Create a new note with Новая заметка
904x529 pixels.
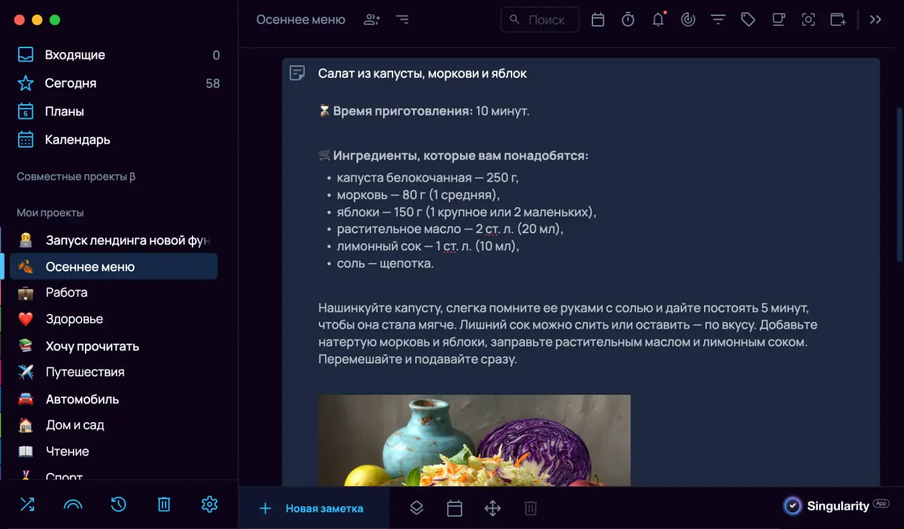click(x=313, y=508)
